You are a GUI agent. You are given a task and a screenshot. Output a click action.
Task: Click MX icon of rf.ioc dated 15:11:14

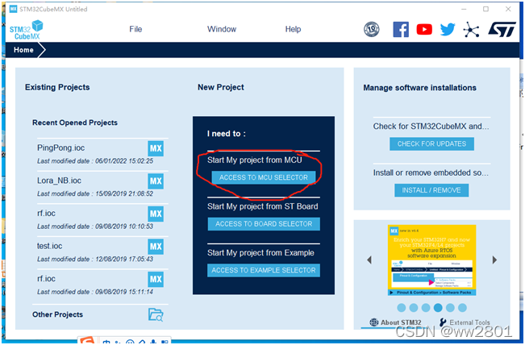click(x=156, y=279)
